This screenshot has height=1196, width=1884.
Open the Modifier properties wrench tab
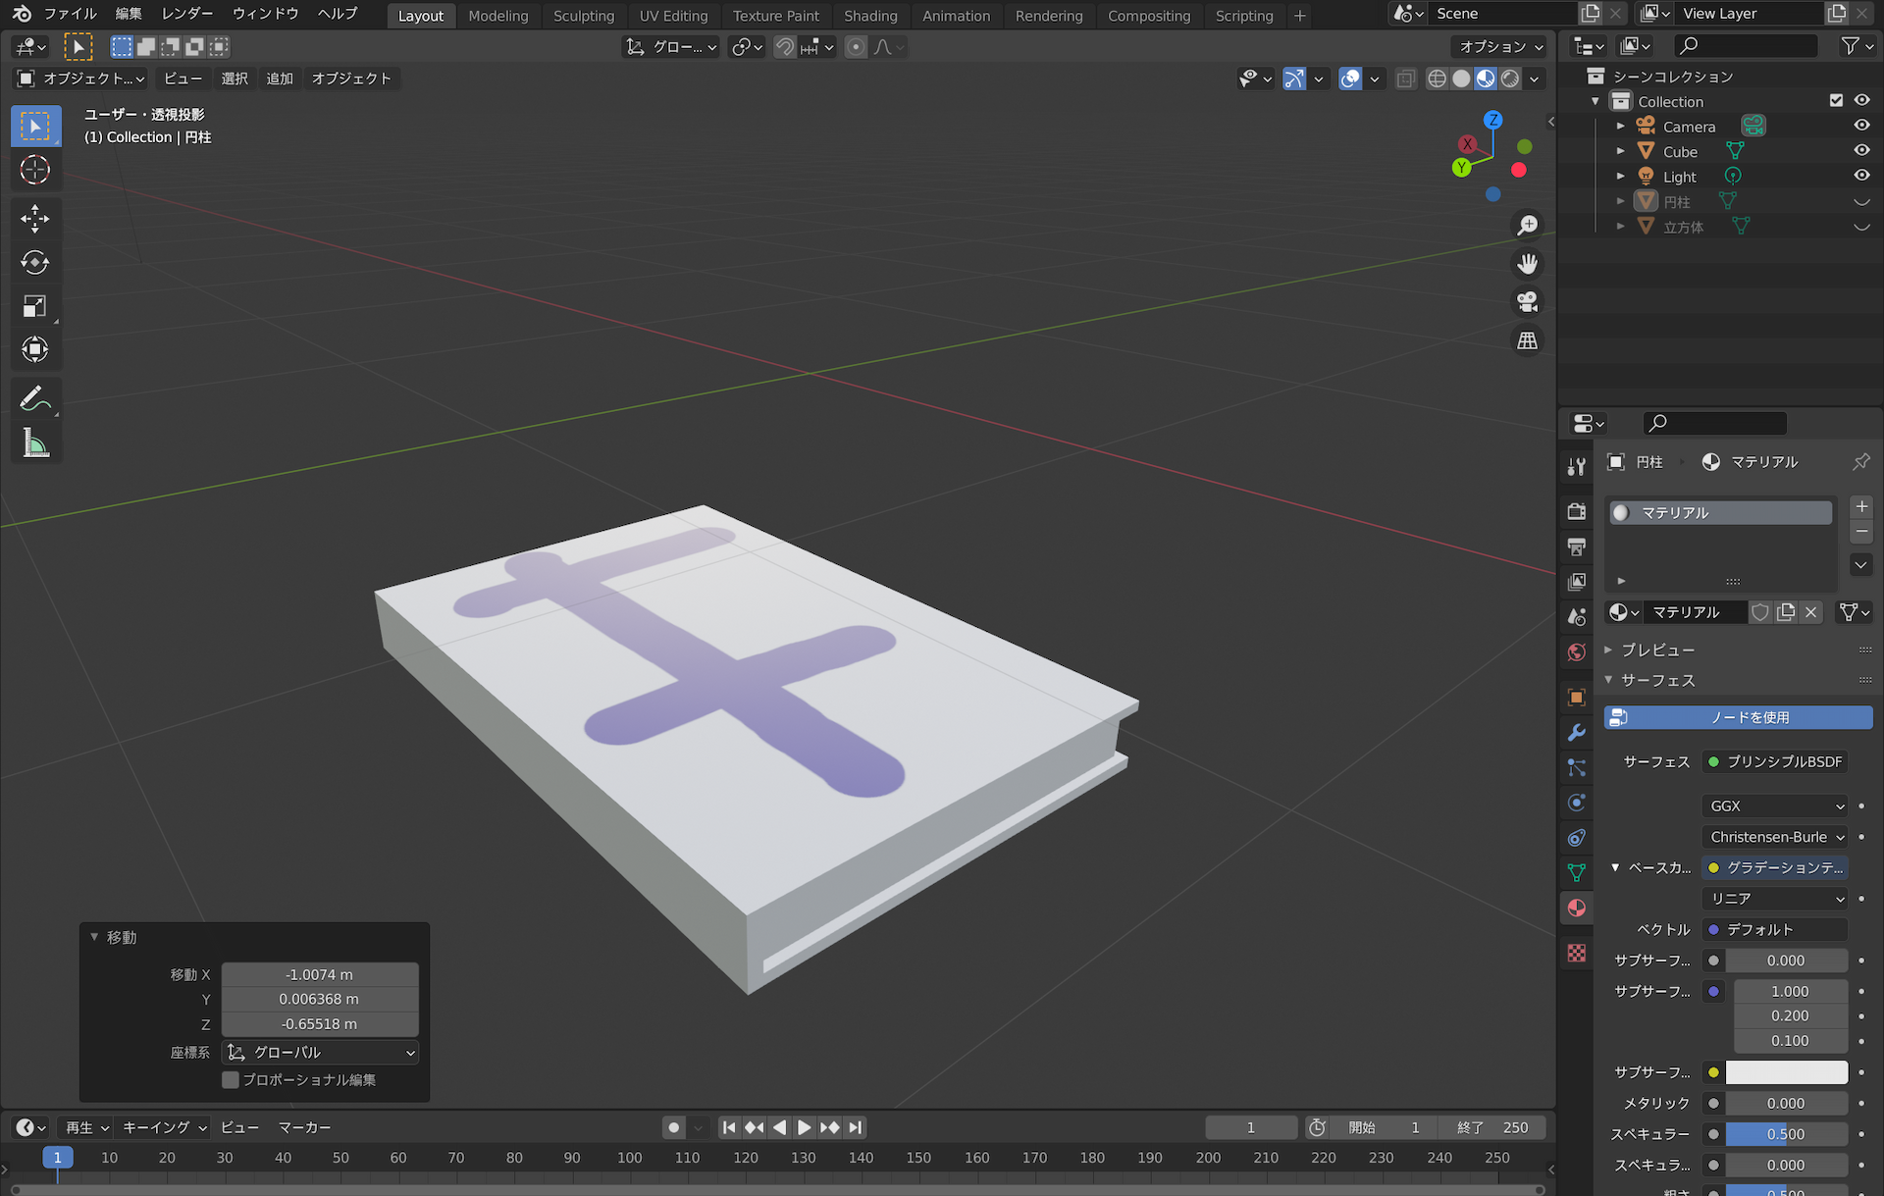pyautogui.click(x=1577, y=733)
